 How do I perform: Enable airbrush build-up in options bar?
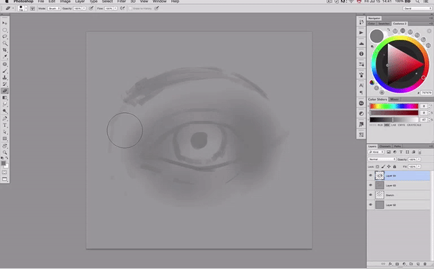tap(122, 8)
